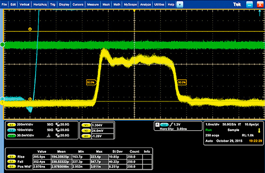
Task: Open the Analyze menu
Action: 146,4
